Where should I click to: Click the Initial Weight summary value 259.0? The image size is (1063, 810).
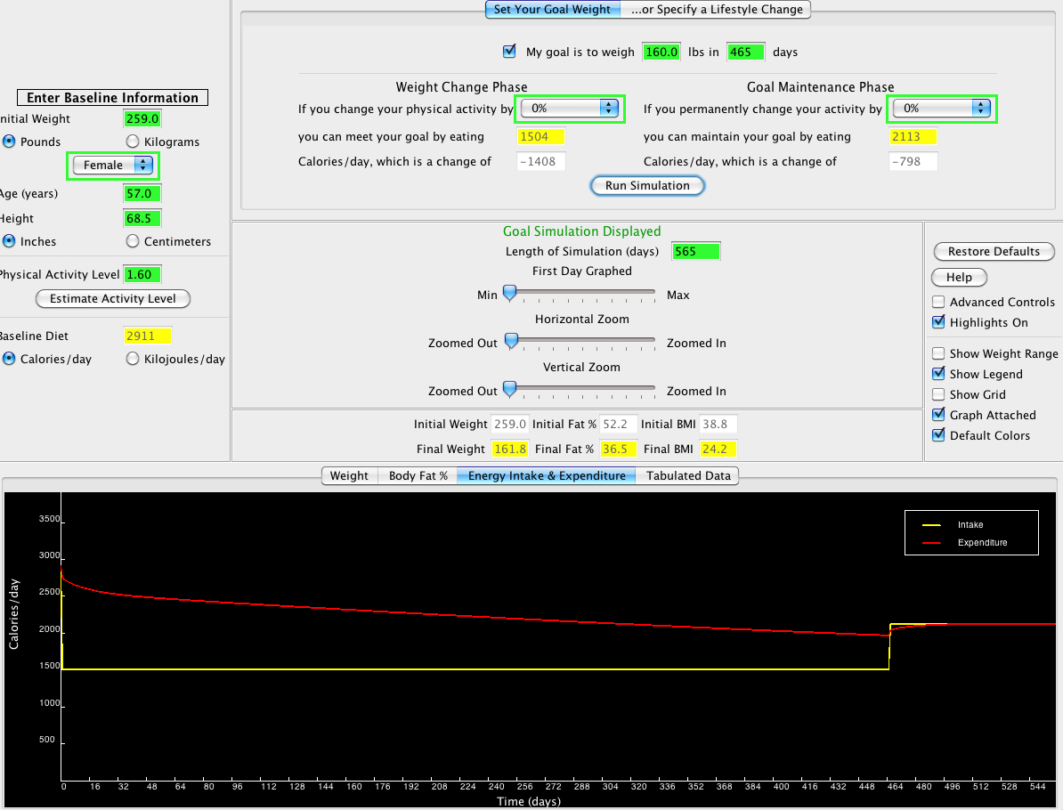(510, 425)
